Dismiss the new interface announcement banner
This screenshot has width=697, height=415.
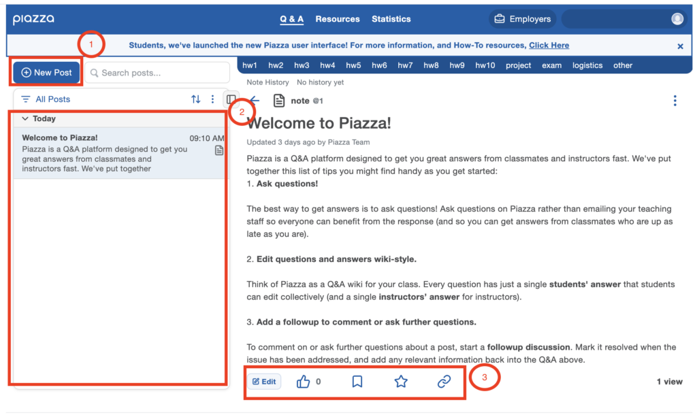[x=680, y=46]
